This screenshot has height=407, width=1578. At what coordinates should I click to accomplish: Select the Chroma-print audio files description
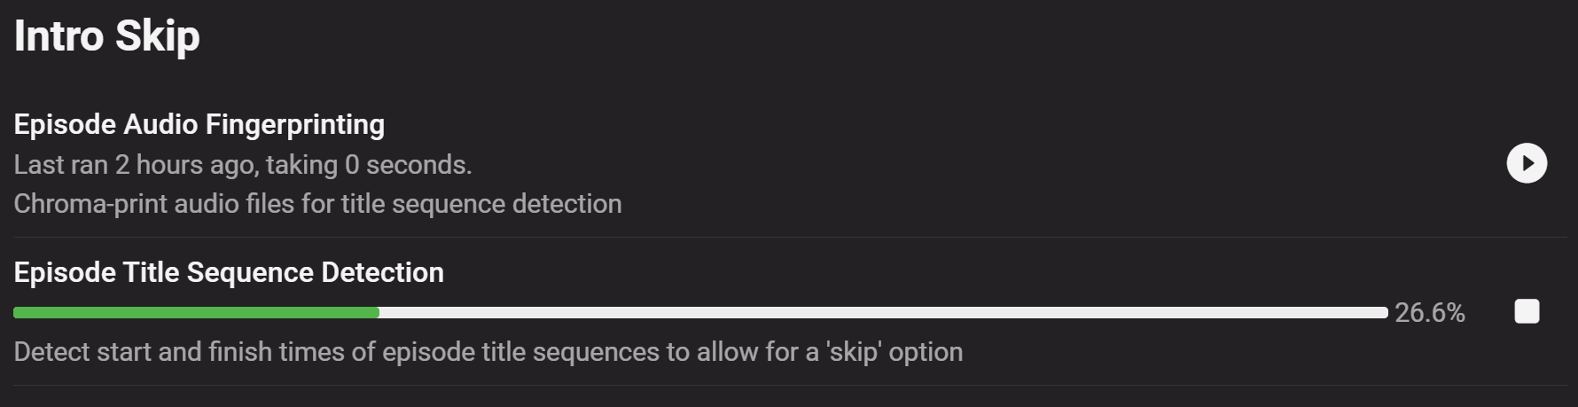(317, 204)
